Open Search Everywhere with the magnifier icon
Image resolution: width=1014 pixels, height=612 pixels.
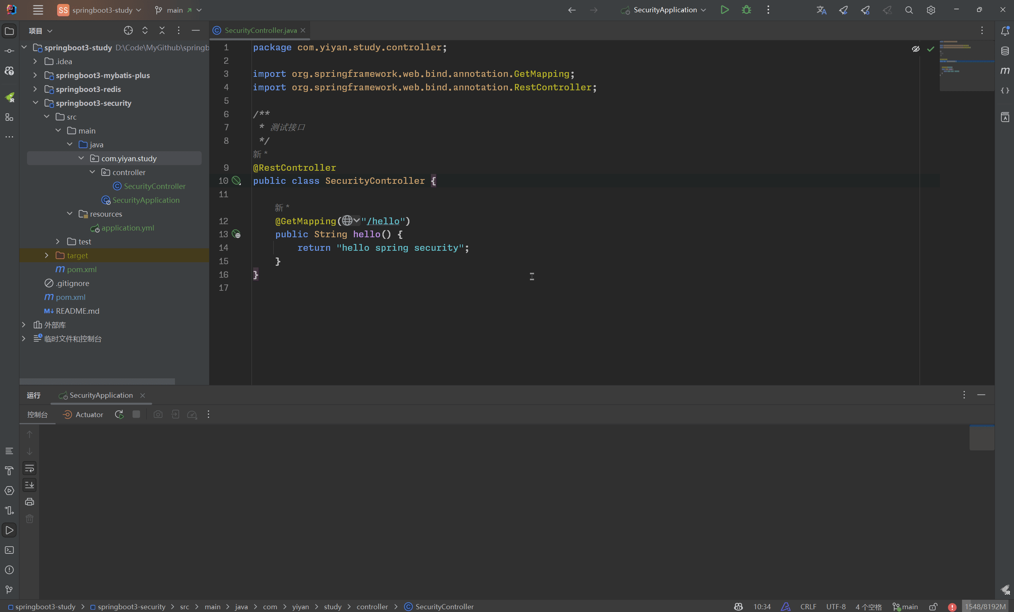[909, 10]
